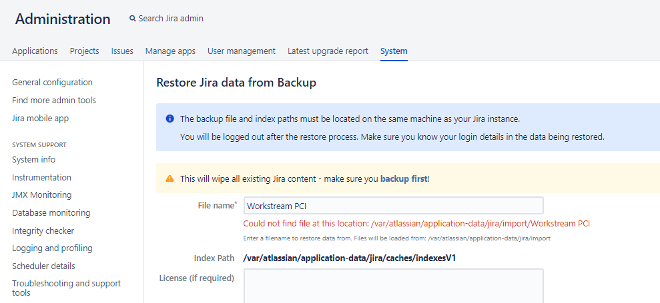This screenshot has height=303, width=660.
Task: Click the File name input field
Action: click(x=394, y=206)
